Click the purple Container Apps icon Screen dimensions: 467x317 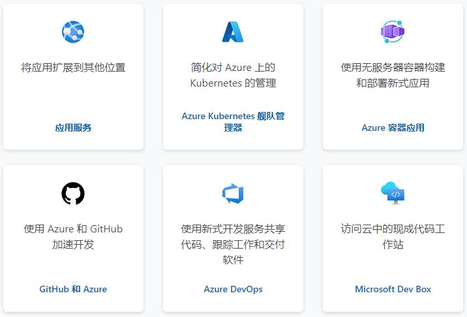pyautogui.click(x=393, y=31)
